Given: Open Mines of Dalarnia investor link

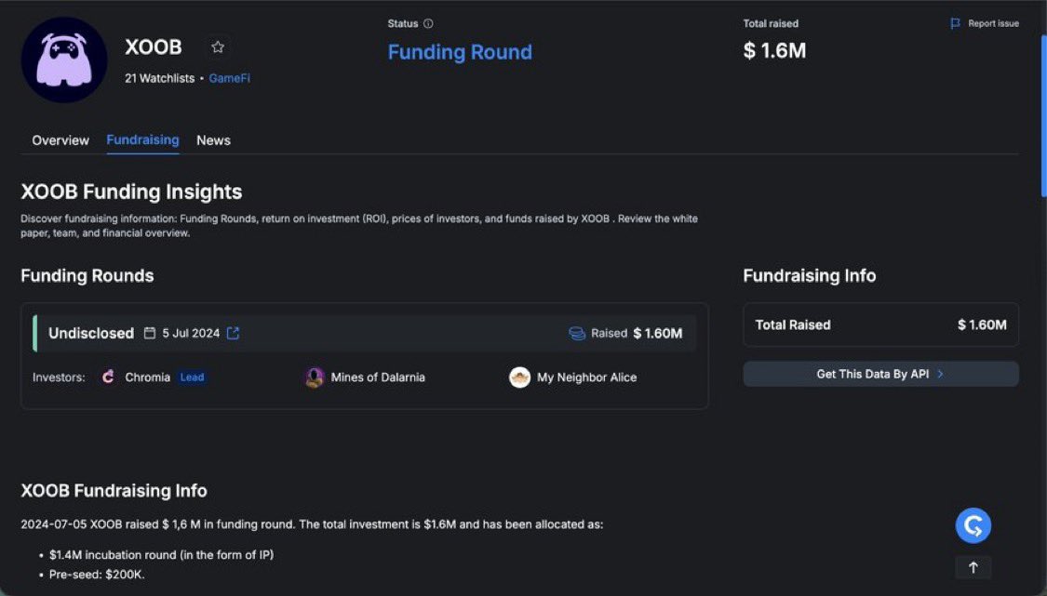Looking at the screenshot, I should pos(378,377).
